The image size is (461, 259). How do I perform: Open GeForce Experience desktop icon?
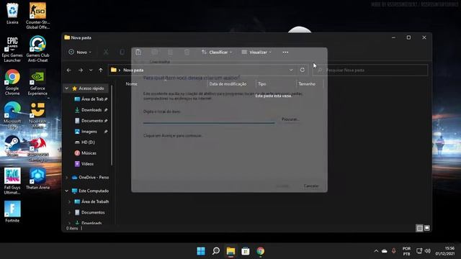coord(37,82)
